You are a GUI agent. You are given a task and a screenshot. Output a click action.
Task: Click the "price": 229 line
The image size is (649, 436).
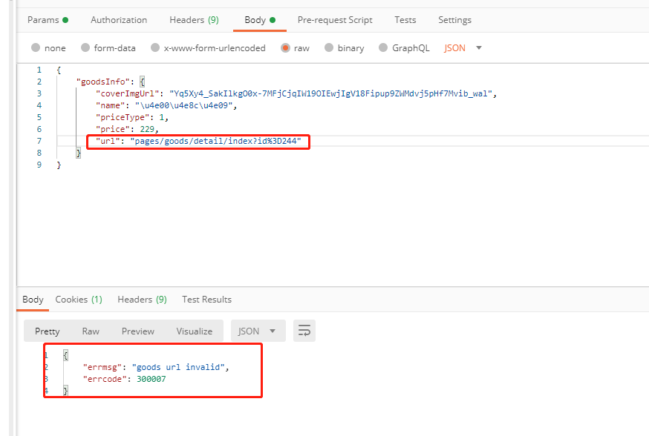[x=127, y=129]
